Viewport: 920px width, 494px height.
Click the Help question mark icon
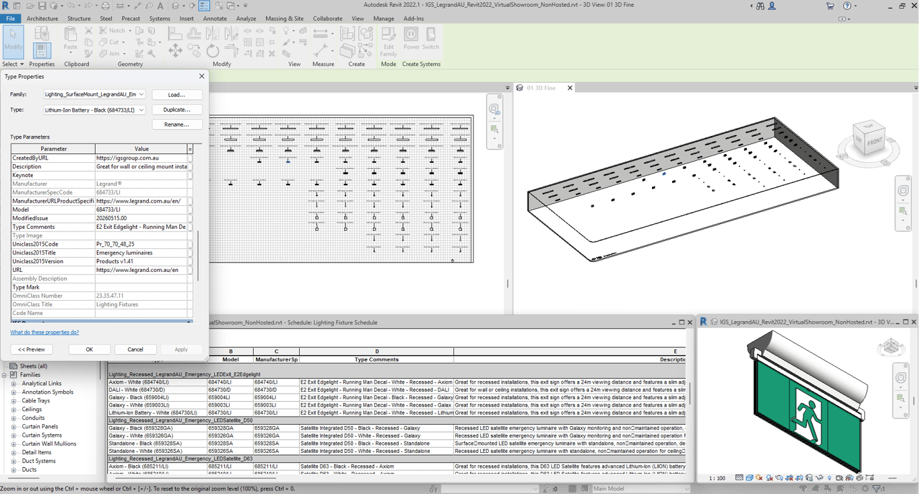tap(847, 6)
